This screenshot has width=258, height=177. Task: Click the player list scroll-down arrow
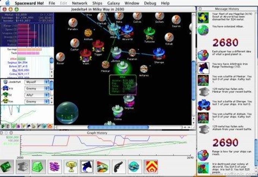52,102
